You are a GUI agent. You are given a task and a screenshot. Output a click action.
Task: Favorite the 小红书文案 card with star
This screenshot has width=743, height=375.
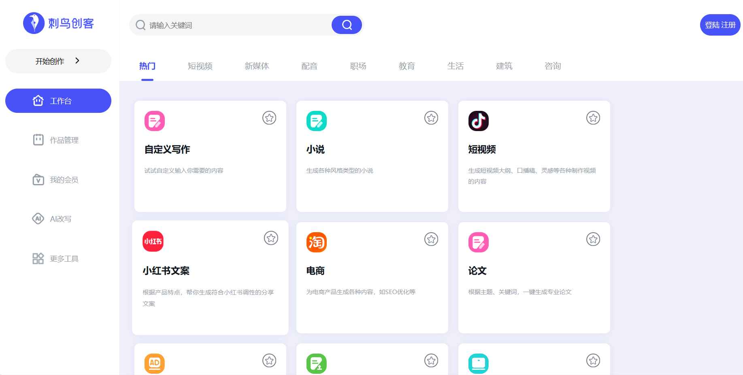pos(271,238)
